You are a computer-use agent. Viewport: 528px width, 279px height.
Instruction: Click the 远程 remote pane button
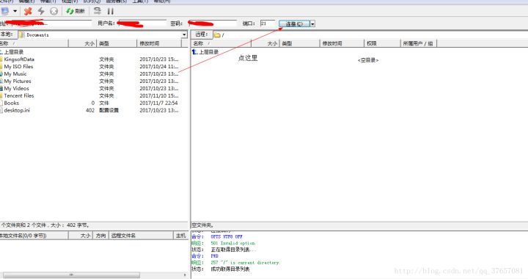(202, 35)
